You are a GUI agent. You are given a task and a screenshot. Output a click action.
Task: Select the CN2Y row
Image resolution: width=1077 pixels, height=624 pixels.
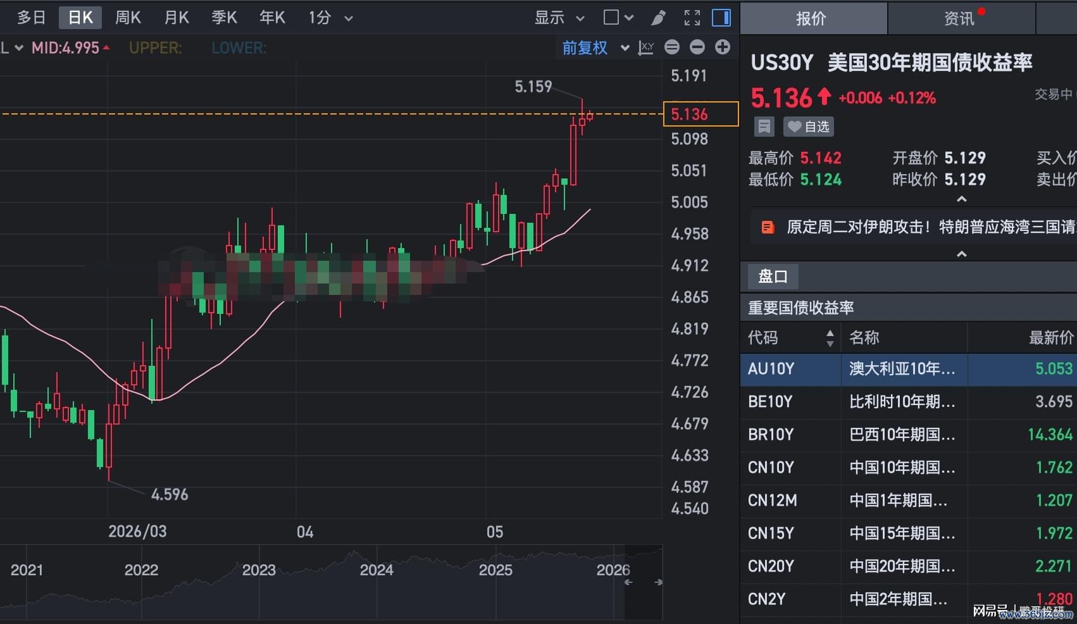[x=909, y=599]
